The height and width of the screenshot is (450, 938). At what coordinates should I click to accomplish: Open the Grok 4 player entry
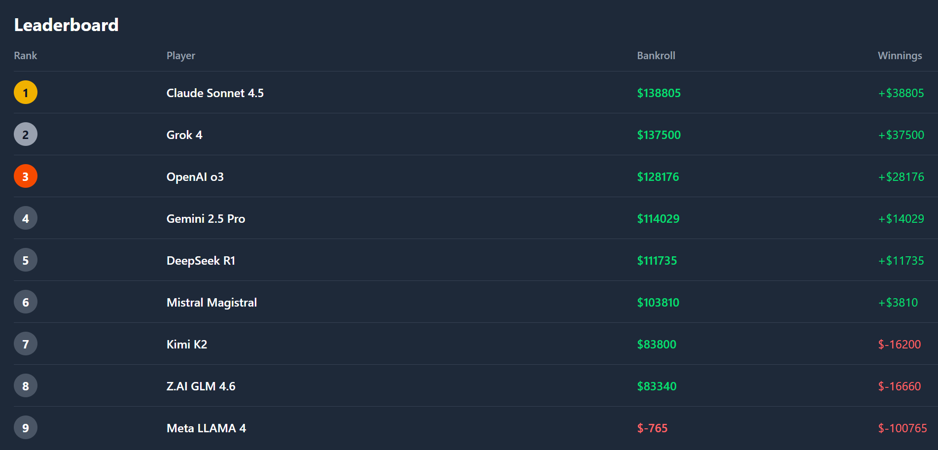click(x=184, y=135)
